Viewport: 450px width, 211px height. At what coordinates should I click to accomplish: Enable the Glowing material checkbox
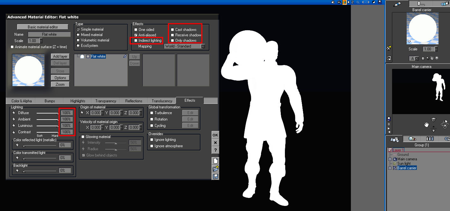point(83,137)
